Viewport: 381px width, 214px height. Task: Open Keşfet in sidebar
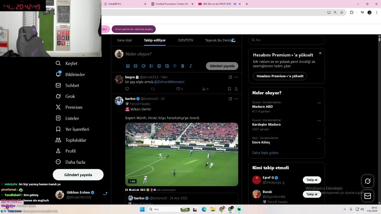pyautogui.click(x=67, y=63)
